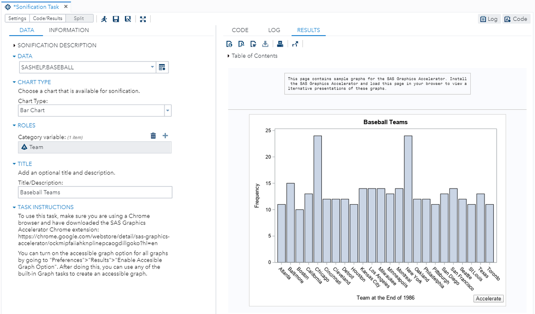Open the table selector next to SASHELP.BASEBALL
Viewport: 535px width, 314px height.
pos(162,67)
